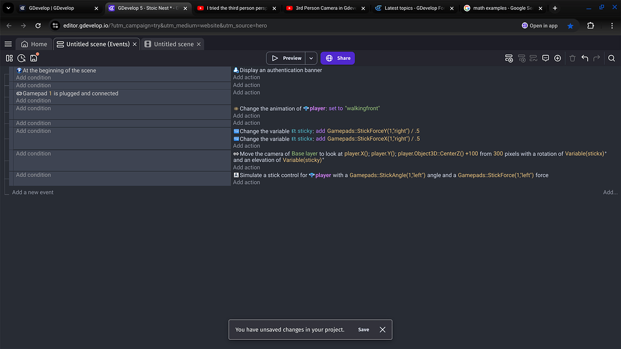Click the Share button
The width and height of the screenshot is (621, 349).
point(337,58)
